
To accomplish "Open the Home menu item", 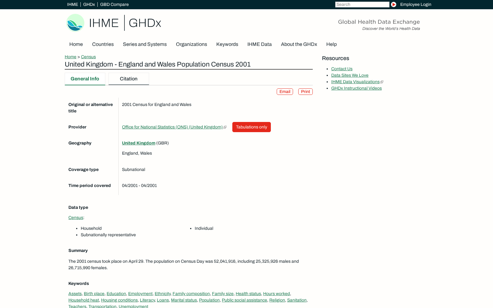I will pyautogui.click(x=76, y=44).
